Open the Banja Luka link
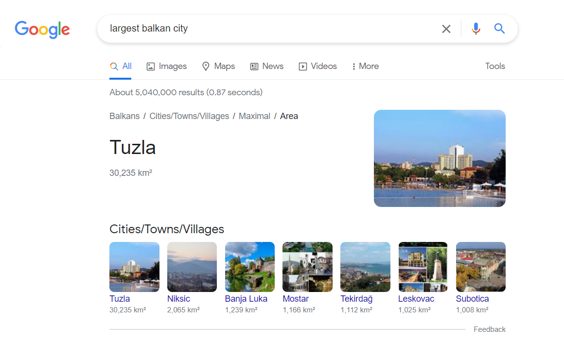The image size is (564, 360). point(246,299)
